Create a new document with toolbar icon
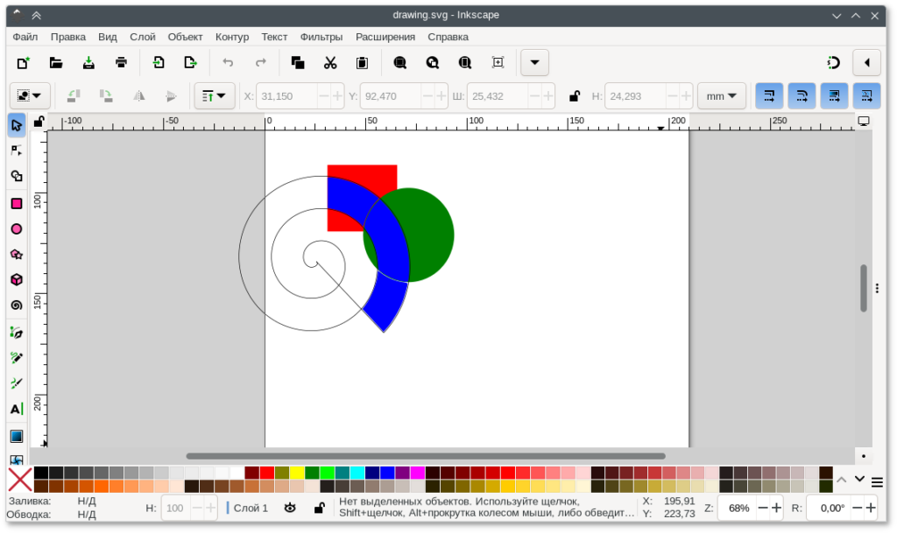This screenshot has width=897, height=533. pyautogui.click(x=23, y=63)
